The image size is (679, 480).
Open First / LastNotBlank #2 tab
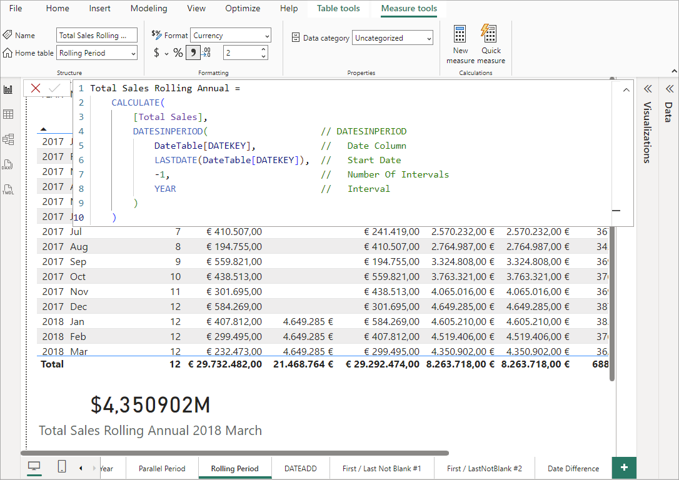pos(484,468)
